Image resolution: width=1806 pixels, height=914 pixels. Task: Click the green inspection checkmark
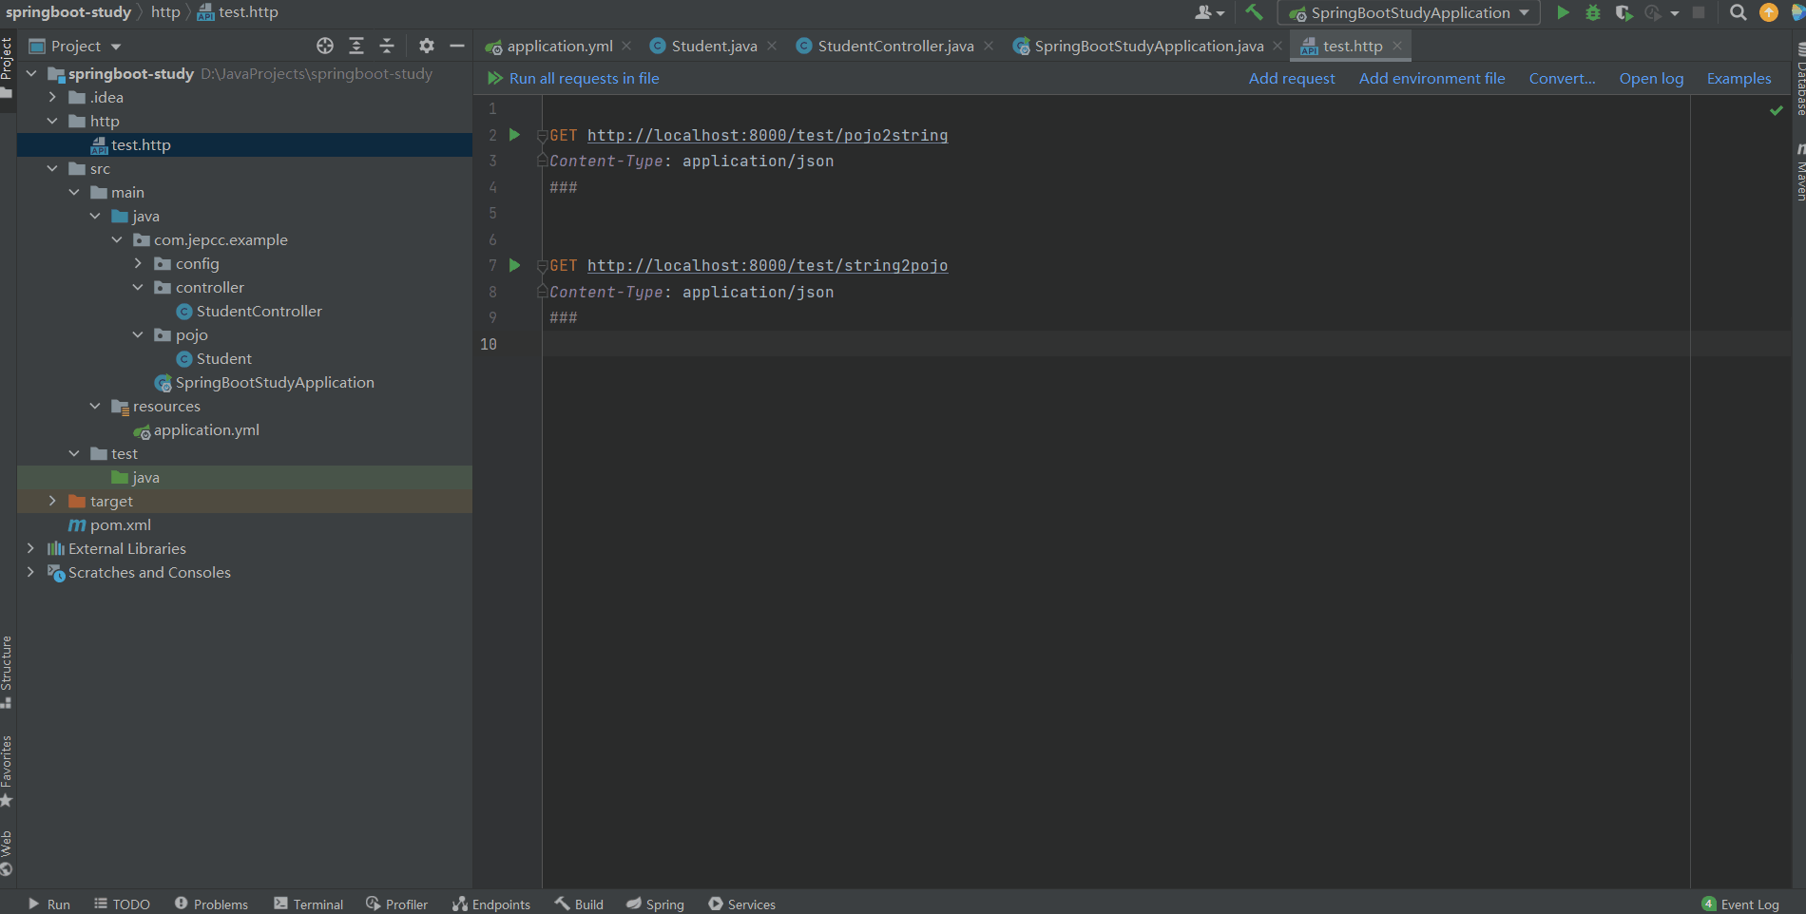(x=1777, y=110)
